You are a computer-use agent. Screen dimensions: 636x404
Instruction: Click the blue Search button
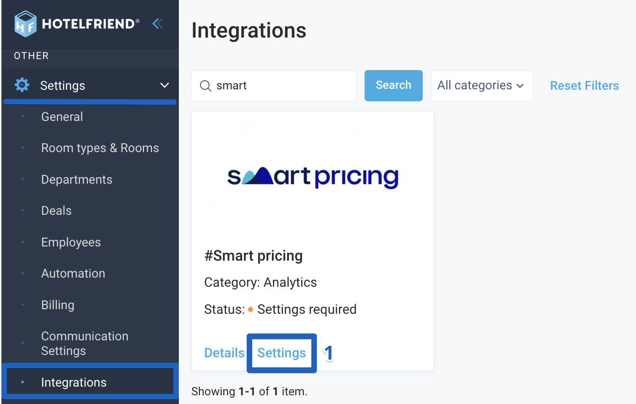point(393,86)
